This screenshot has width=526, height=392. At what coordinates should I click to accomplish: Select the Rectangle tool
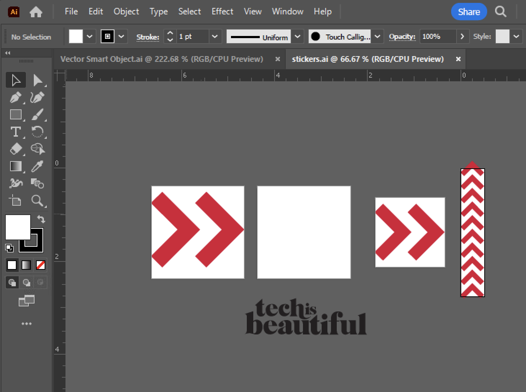(x=16, y=115)
